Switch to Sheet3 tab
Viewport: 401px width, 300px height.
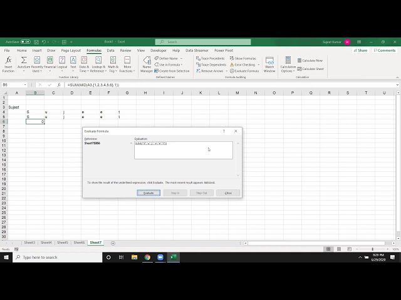[x=29, y=242]
